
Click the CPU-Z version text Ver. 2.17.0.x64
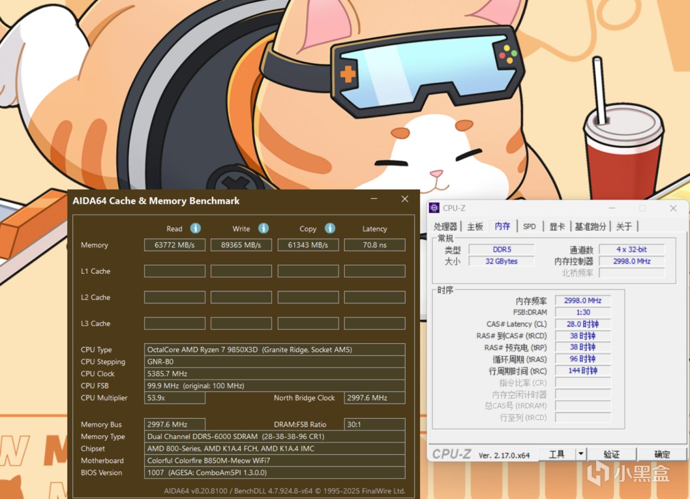(x=505, y=455)
